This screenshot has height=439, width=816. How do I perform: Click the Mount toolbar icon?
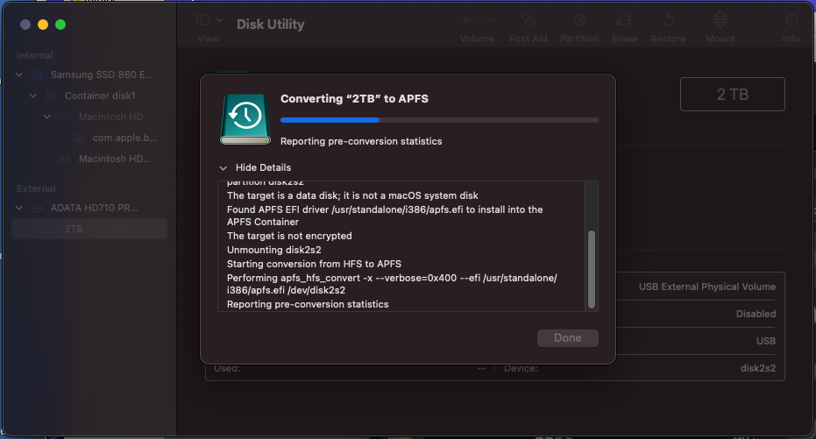[x=720, y=20]
